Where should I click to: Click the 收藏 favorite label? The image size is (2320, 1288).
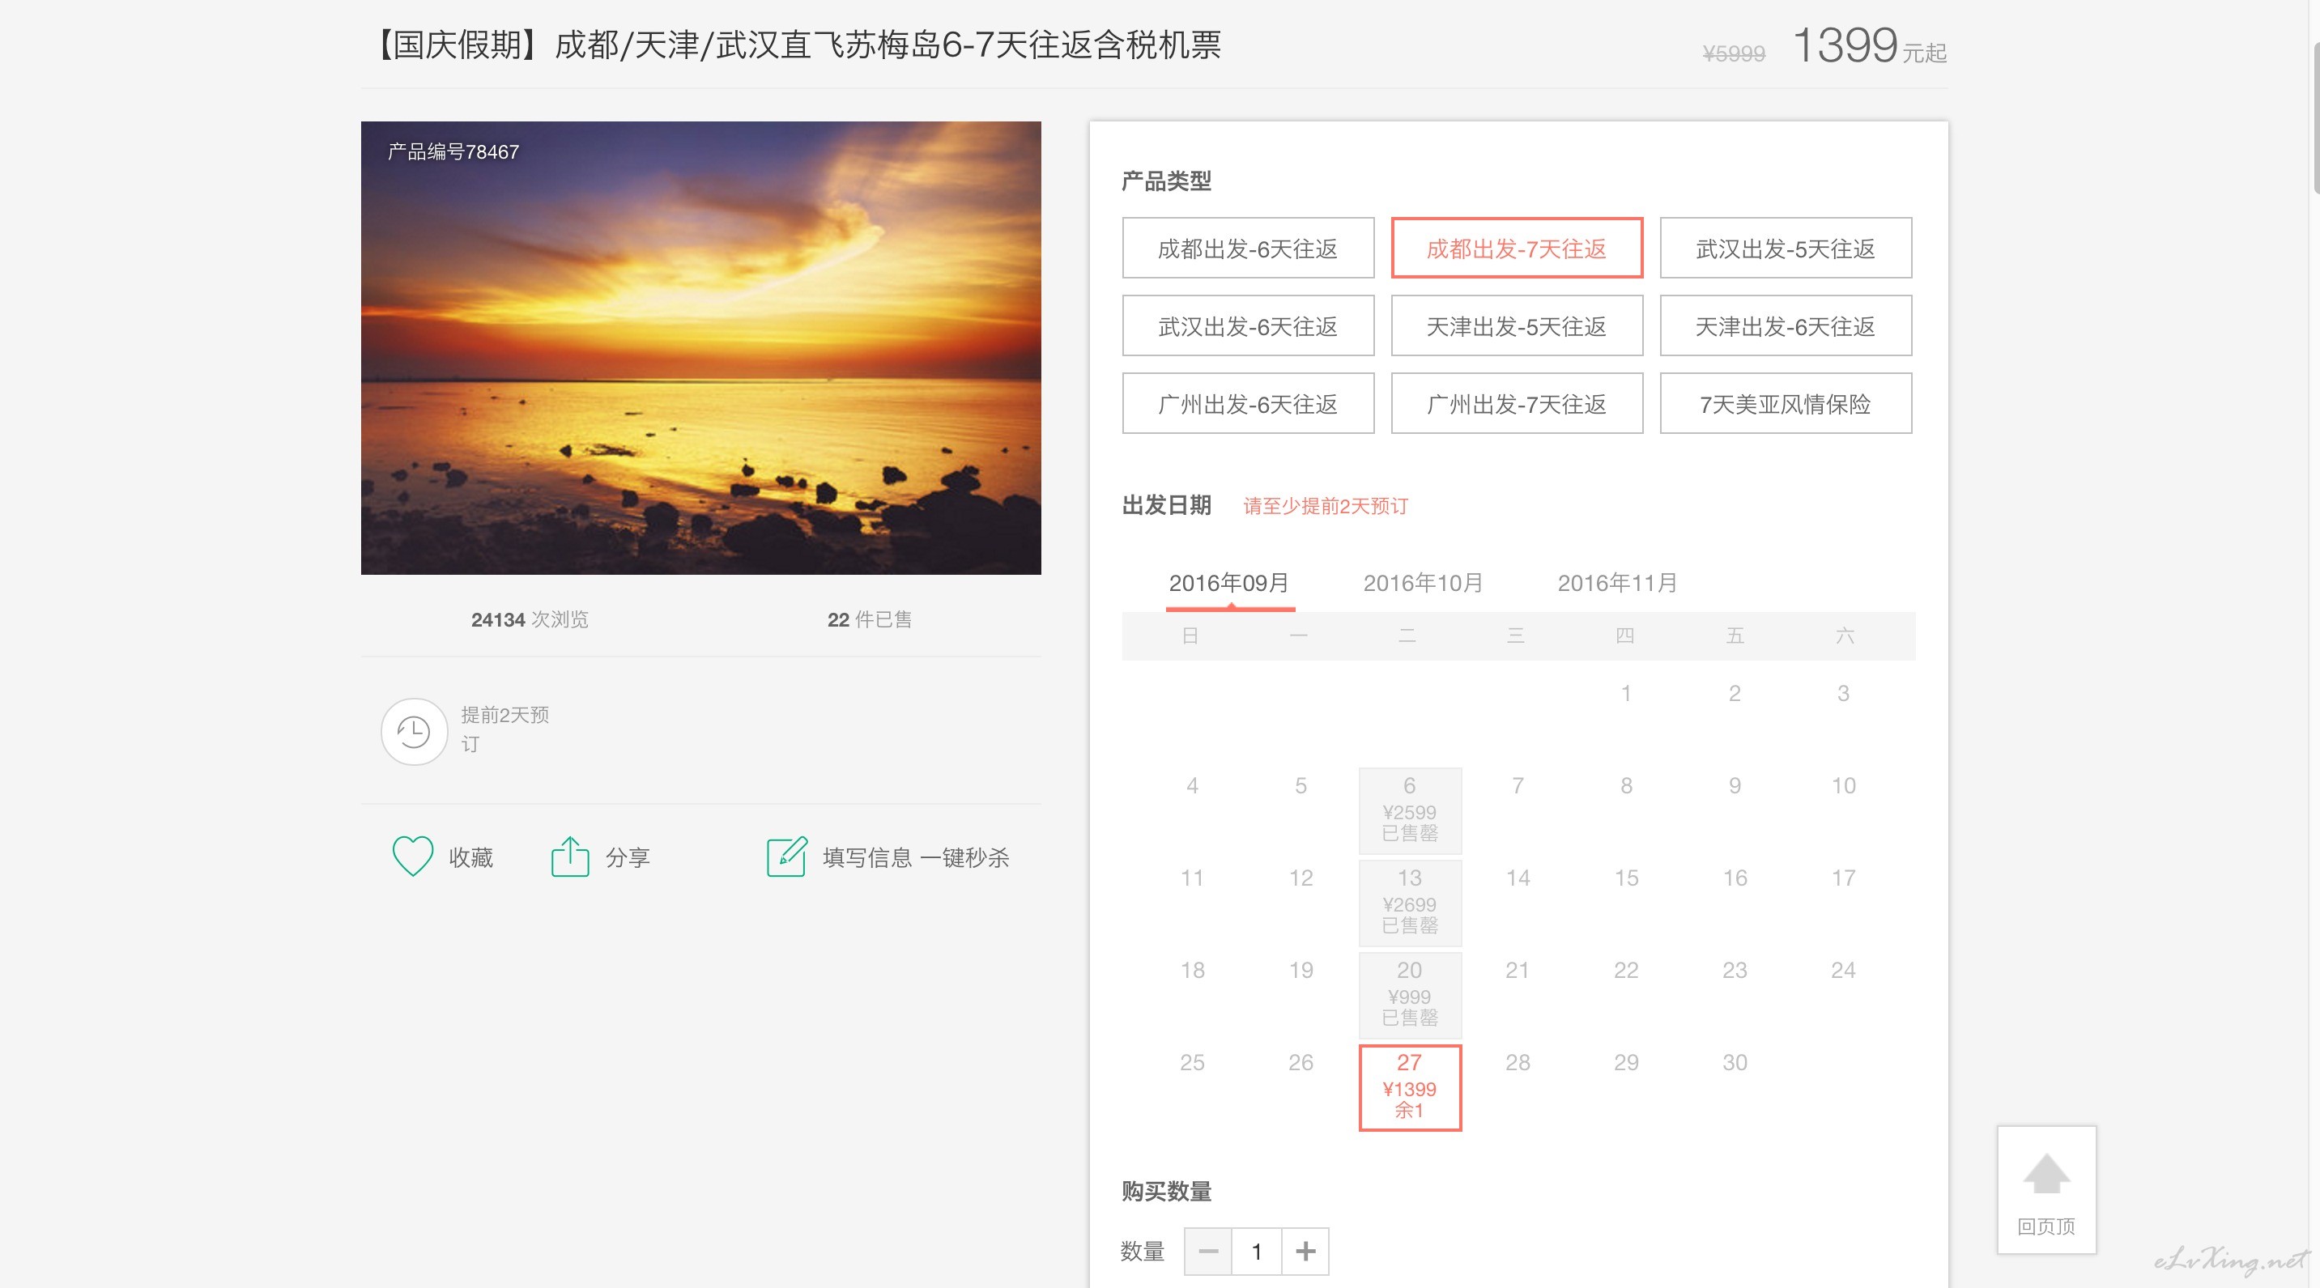pyautogui.click(x=471, y=858)
